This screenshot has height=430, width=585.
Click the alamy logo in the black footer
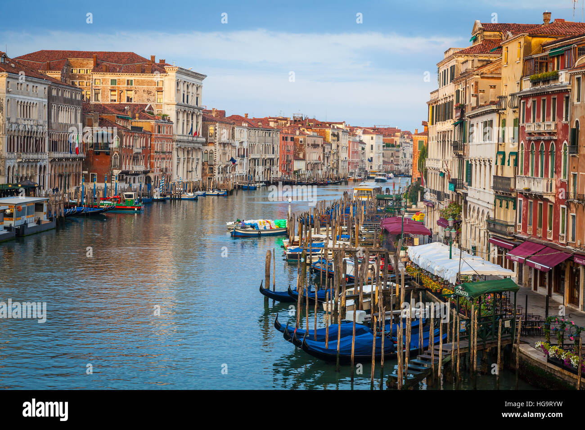click(45, 410)
